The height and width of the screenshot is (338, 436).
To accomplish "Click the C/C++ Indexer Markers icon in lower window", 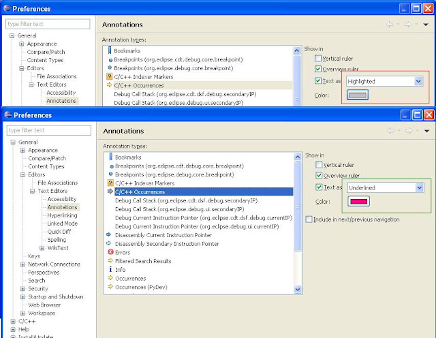I will point(110,183).
